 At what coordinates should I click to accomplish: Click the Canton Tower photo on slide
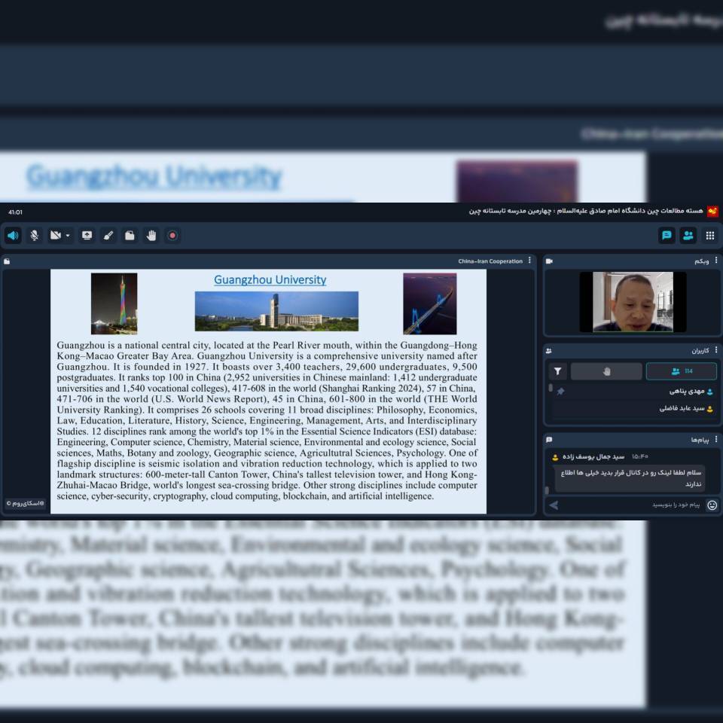click(114, 304)
